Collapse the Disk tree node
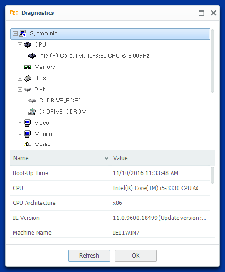This screenshot has height=272, width=225. click(20, 89)
